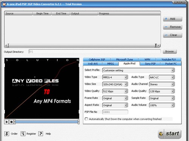Click the preview seek slider track
The width and height of the screenshot is (189, 141).
click(x=46, y=122)
